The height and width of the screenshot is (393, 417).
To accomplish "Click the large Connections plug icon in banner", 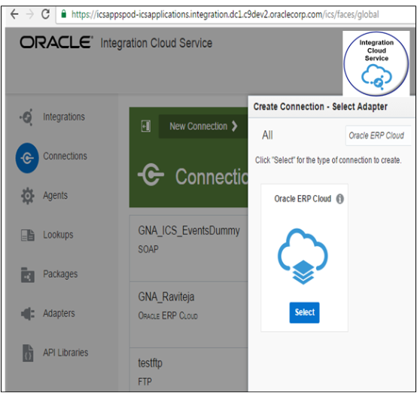I will click(x=151, y=175).
